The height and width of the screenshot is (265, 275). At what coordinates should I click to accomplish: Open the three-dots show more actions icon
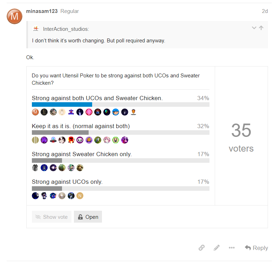(232, 248)
